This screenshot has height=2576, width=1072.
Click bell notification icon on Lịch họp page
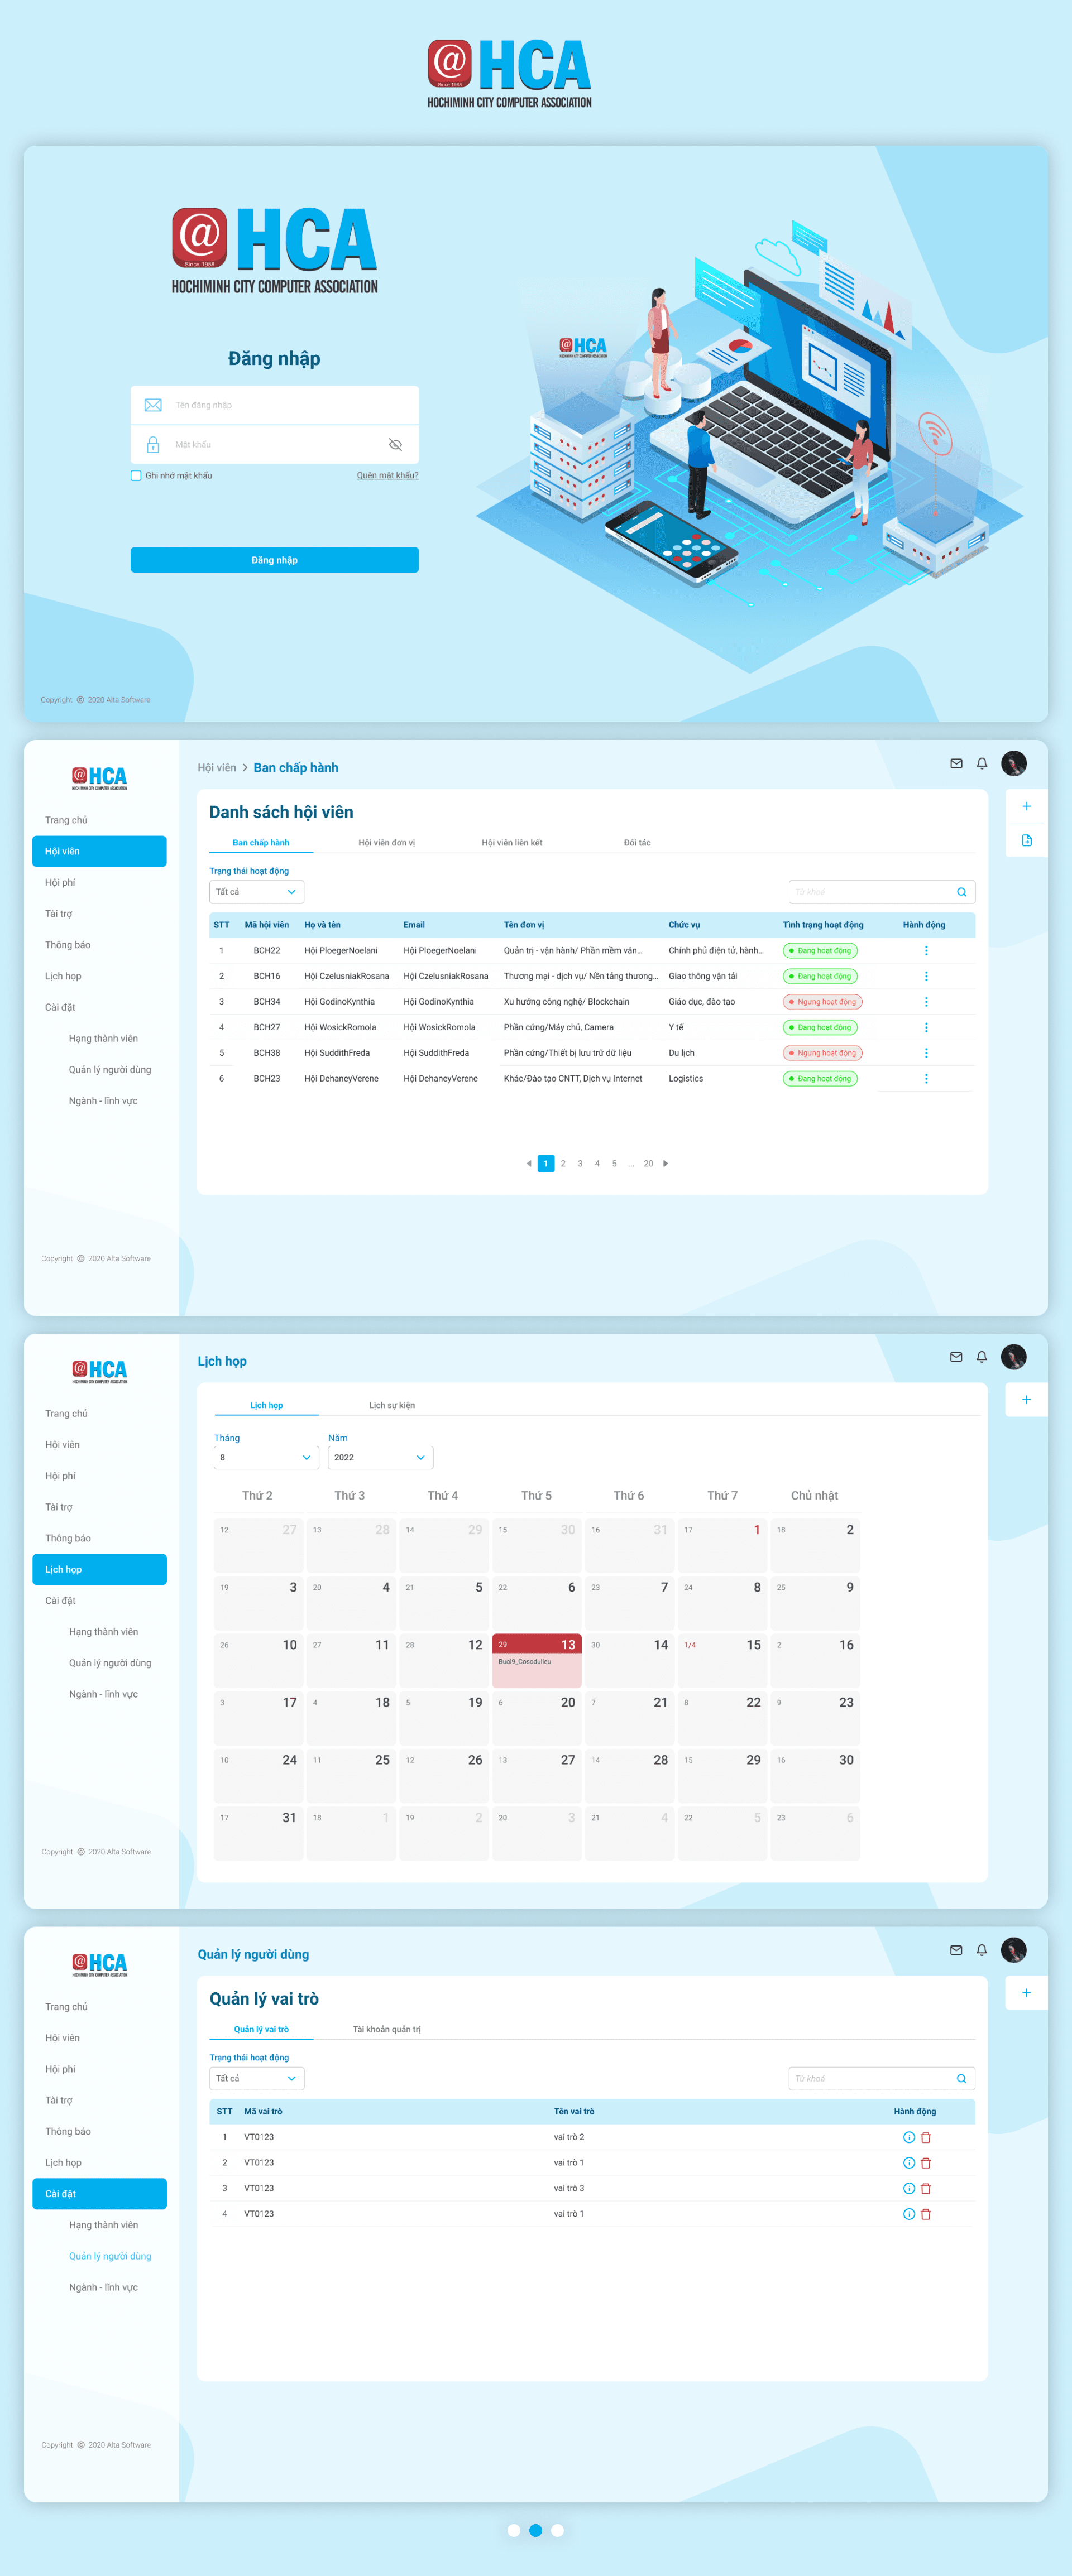pyautogui.click(x=982, y=1357)
